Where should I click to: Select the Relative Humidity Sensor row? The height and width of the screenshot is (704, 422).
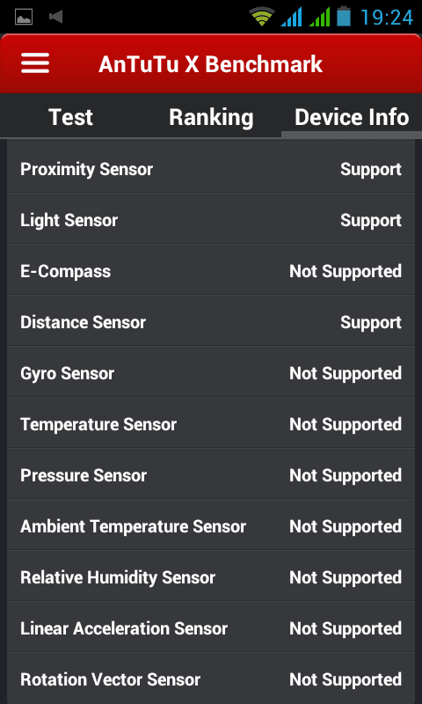coord(211,577)
